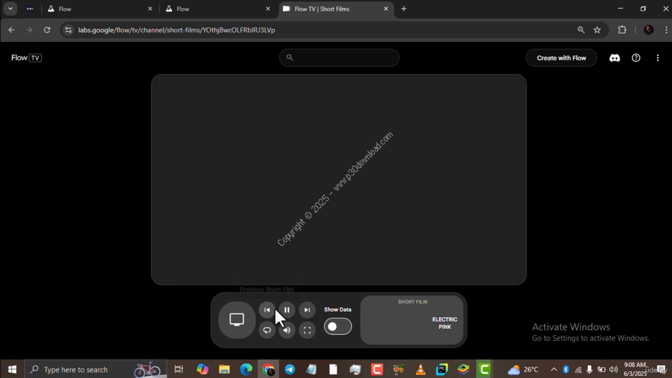Close the Flow TV Short Films tab
The image size is (672, 378).
pos(386,9)
